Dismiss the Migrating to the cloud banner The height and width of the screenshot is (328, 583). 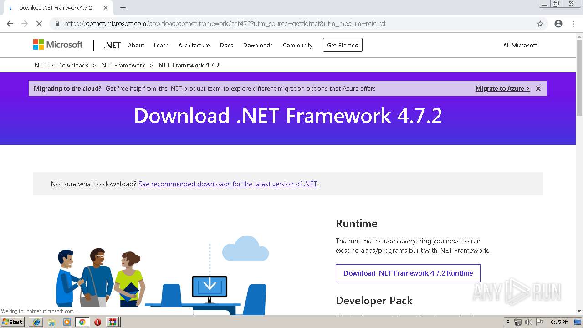pos(538,88)
